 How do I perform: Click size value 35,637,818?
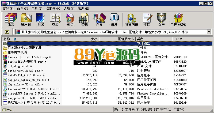coord(89,103)
